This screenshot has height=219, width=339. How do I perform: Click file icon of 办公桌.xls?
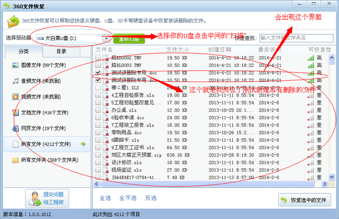tap(106, 110)
